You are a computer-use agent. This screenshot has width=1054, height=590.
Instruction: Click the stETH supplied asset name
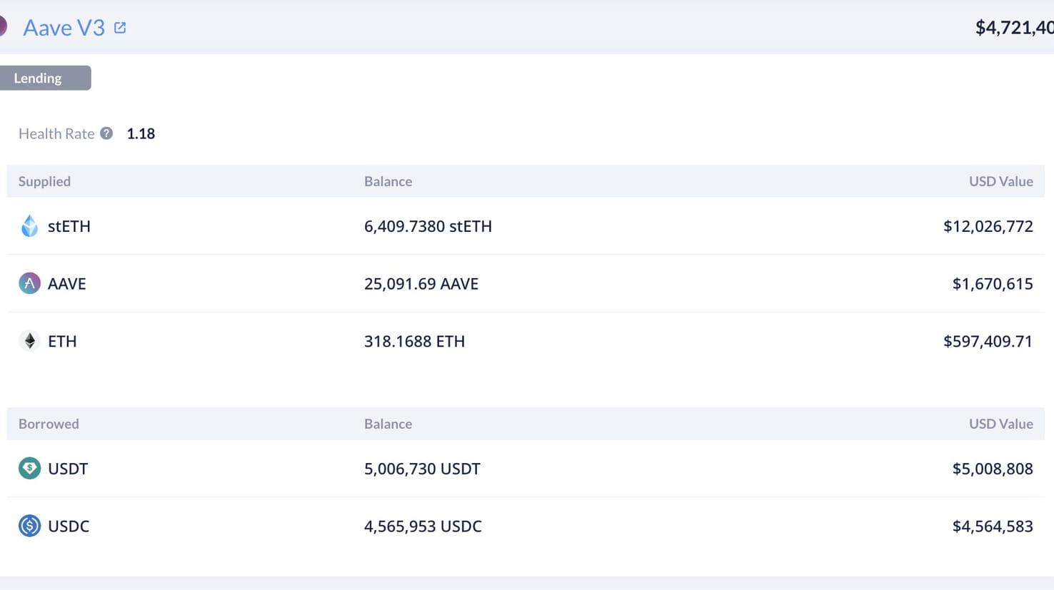(x=69, y=226)
